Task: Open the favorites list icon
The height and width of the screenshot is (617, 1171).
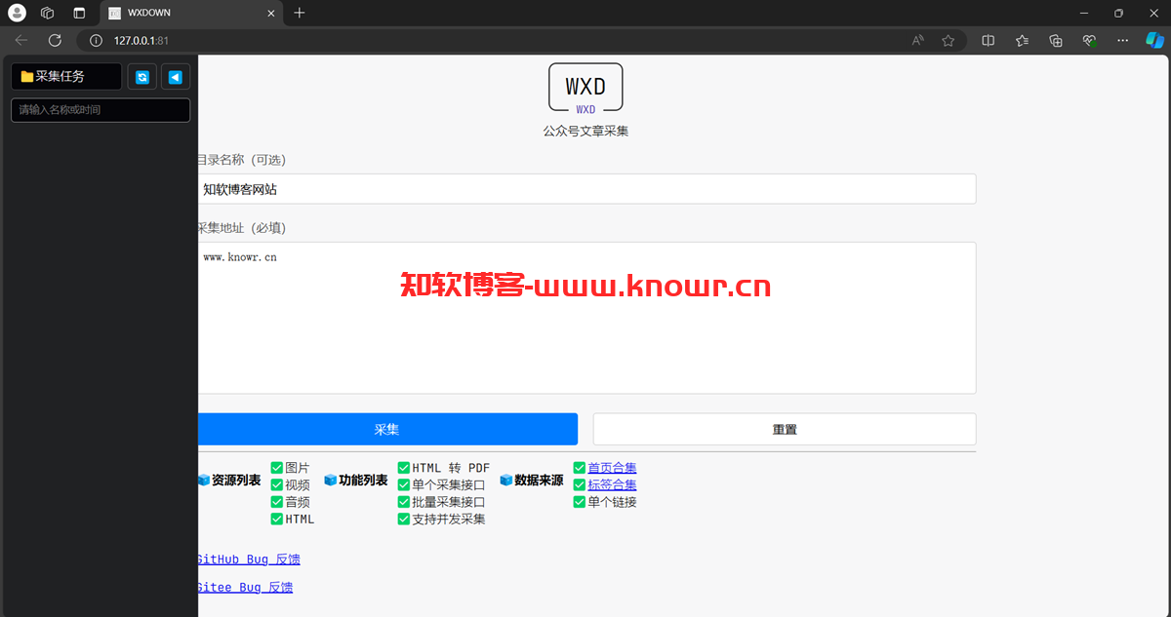Action: pyautogui.click(x=1022, y=40)
